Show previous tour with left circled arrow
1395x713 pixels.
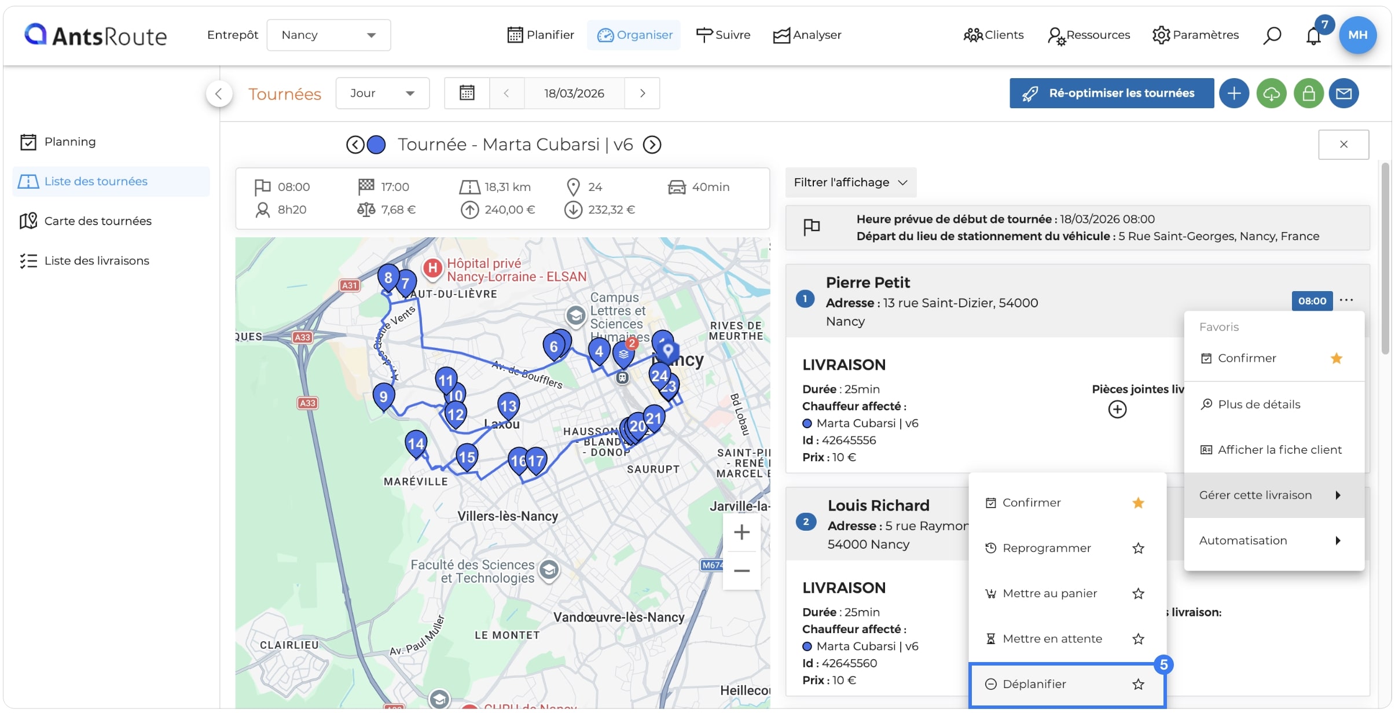tap(355, 145)
